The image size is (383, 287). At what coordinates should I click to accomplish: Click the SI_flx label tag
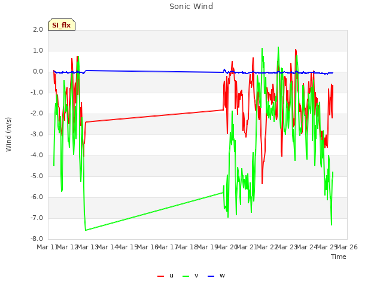(x=62, y=25)
